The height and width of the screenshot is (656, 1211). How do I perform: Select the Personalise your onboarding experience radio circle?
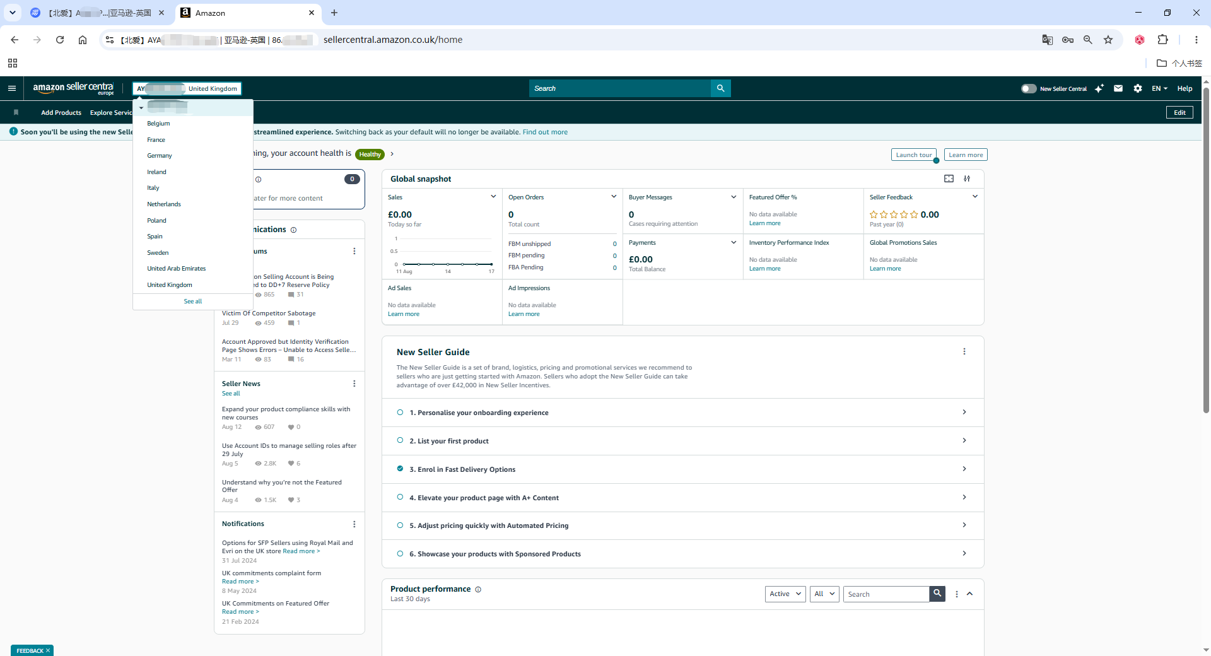coord(400,412)
